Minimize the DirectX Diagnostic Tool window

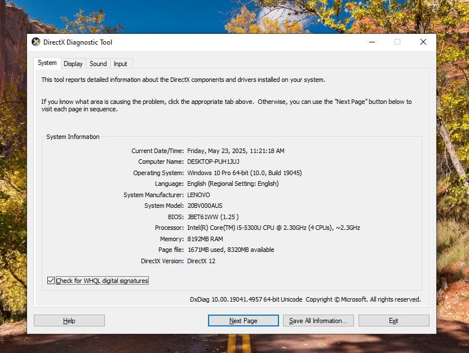tap(372, 42)
